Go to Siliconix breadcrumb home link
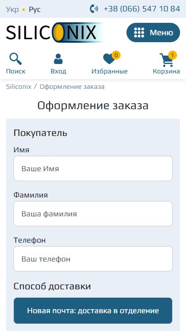The width and height of the screenshot is (186, 331). (x=18, y=86)
